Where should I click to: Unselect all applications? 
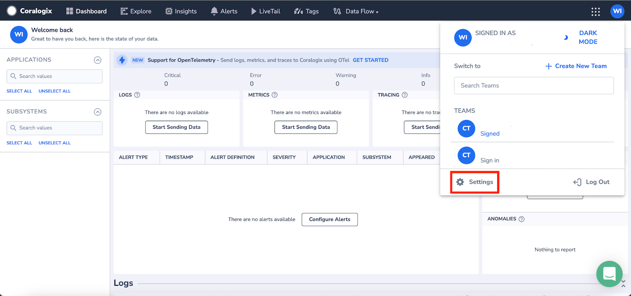tap(55, 91)
